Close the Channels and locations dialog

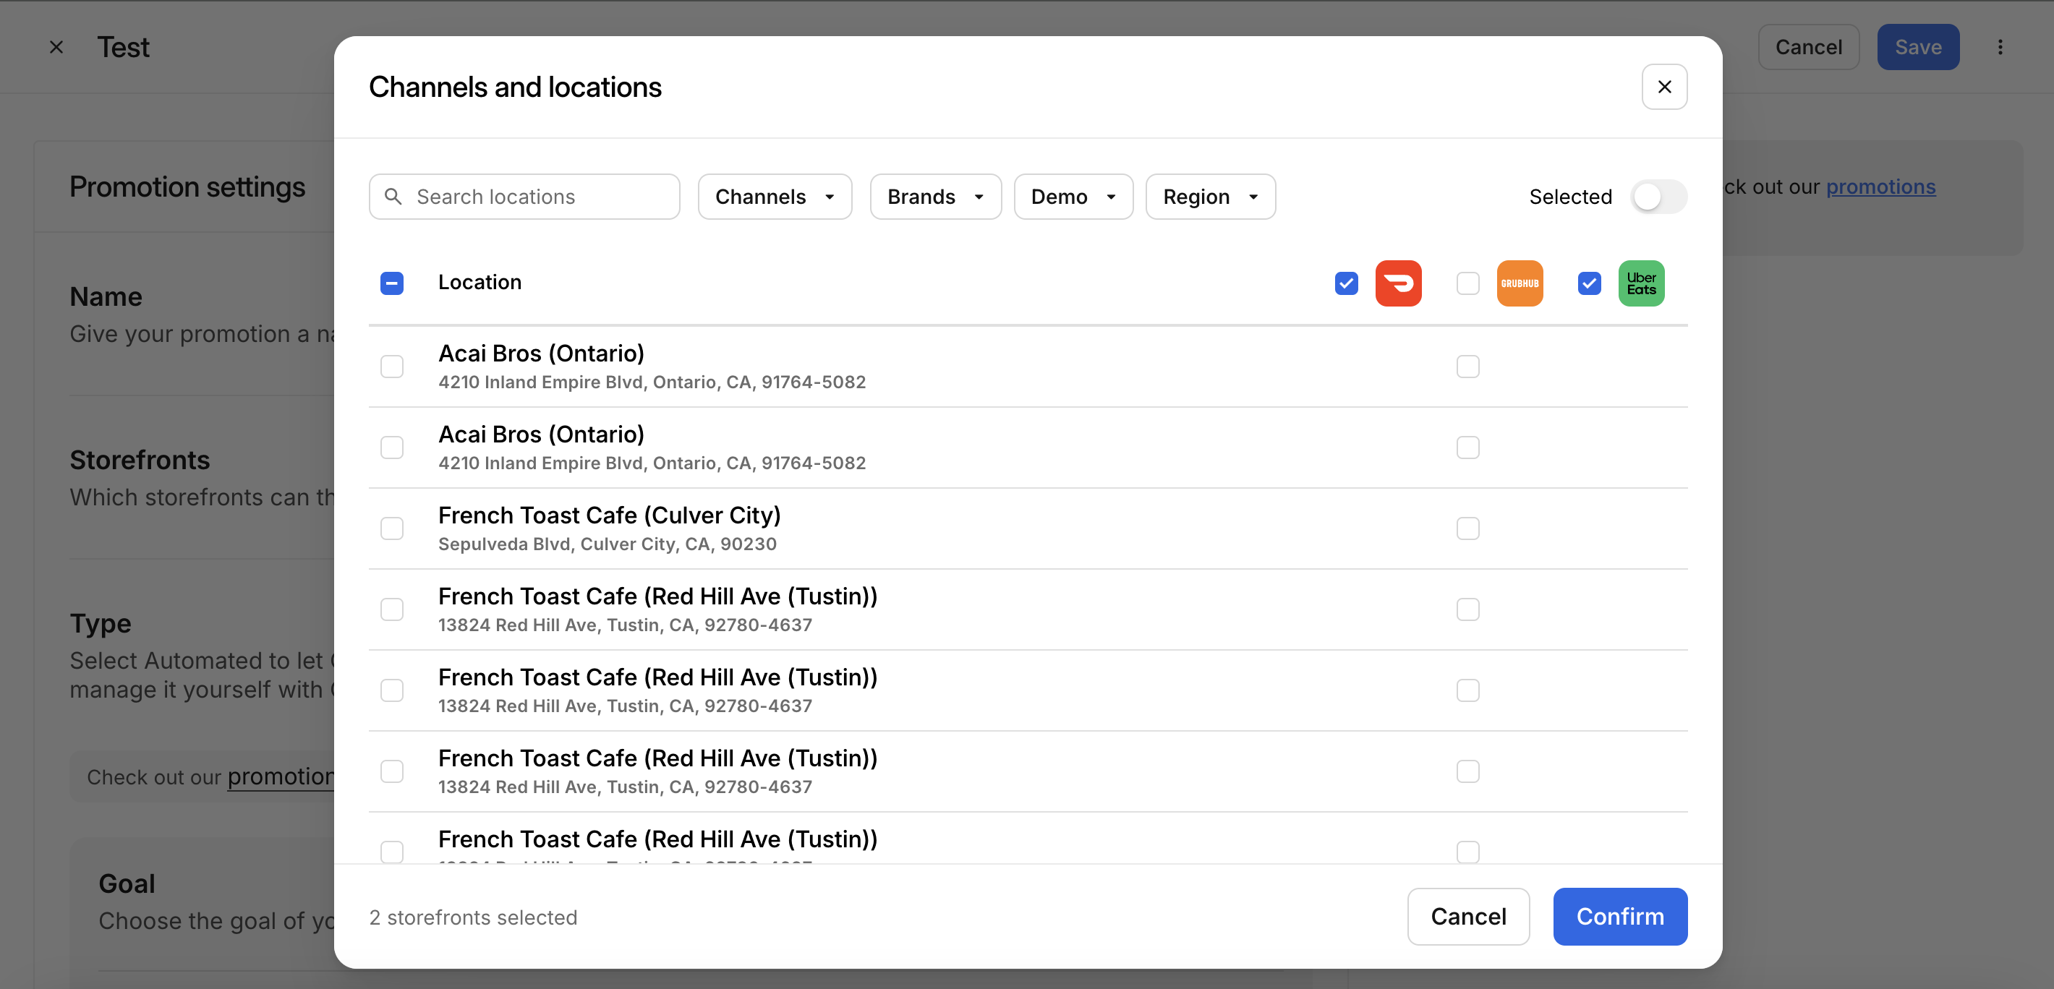(1664, 87)
